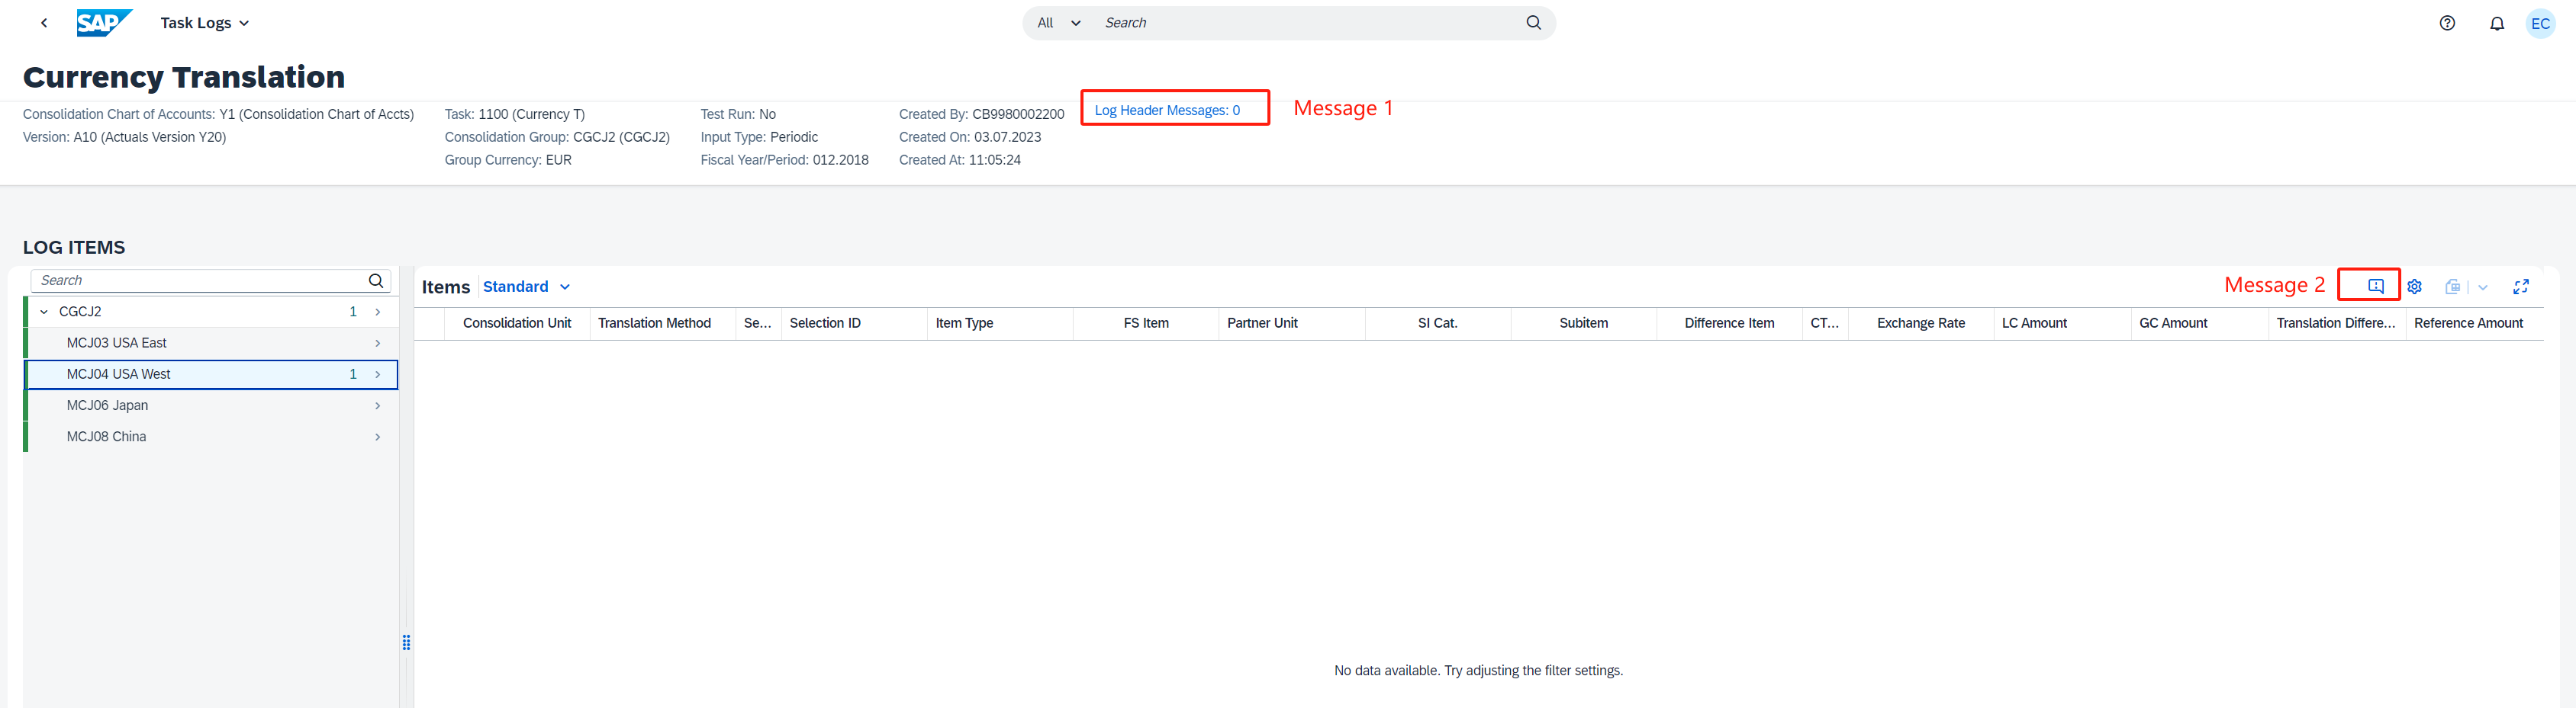Image resolution: width=2576 pixels, height=708 pixels.
Task: Open the Log Header Messages: 0 link
Action: click(x=1167, y=110)
